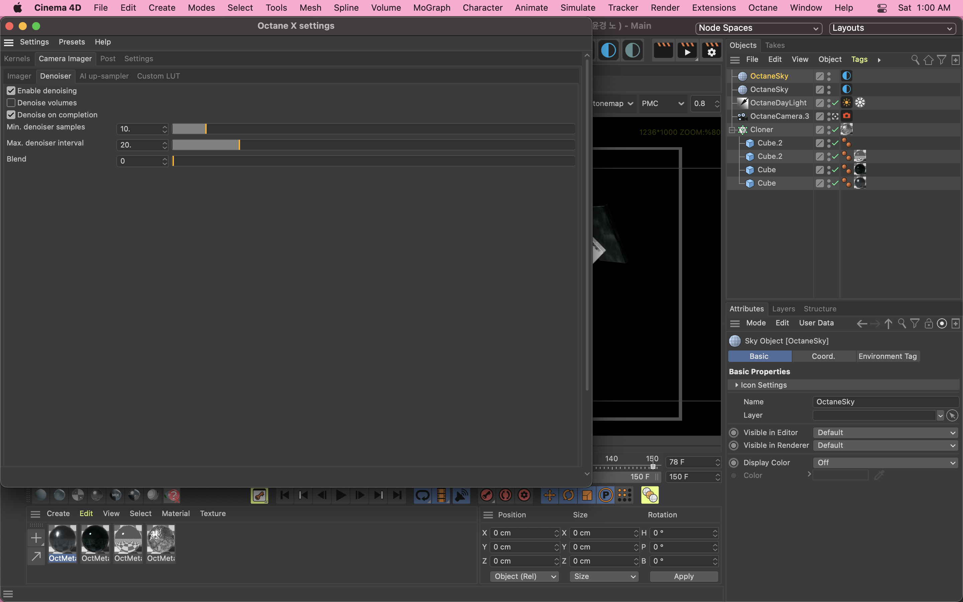Click OctaneDayLight sun tag icon
This screenshot has width=963, height=602.
point(846,103)
